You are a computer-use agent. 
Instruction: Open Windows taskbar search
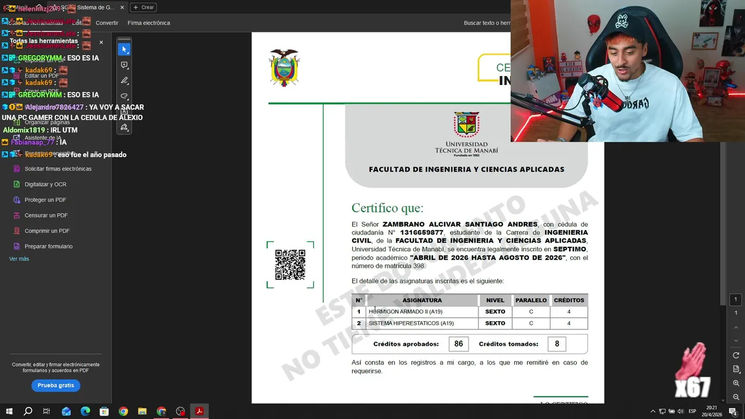tap(28, 411)
